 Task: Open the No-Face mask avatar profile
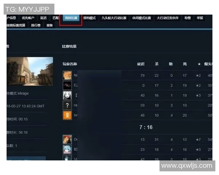[67, 95]
